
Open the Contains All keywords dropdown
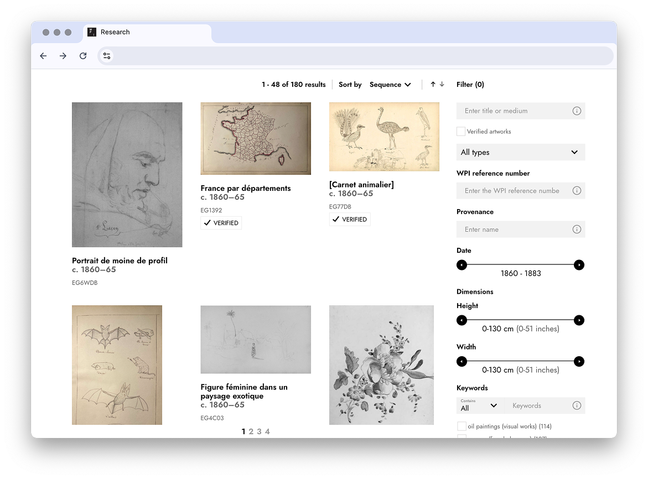tap(479, 405)
